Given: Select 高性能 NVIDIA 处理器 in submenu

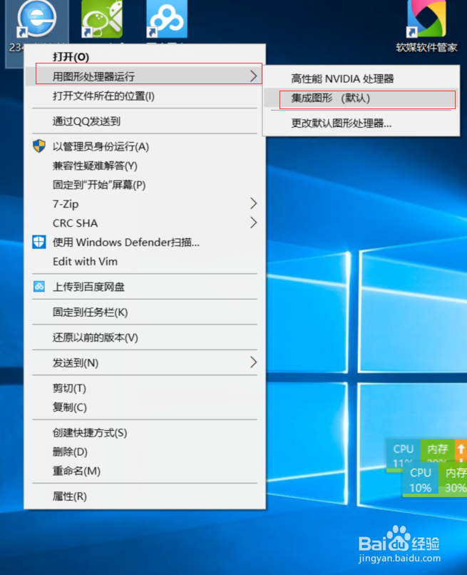Looking at the screenshot, I should point(361,78).
